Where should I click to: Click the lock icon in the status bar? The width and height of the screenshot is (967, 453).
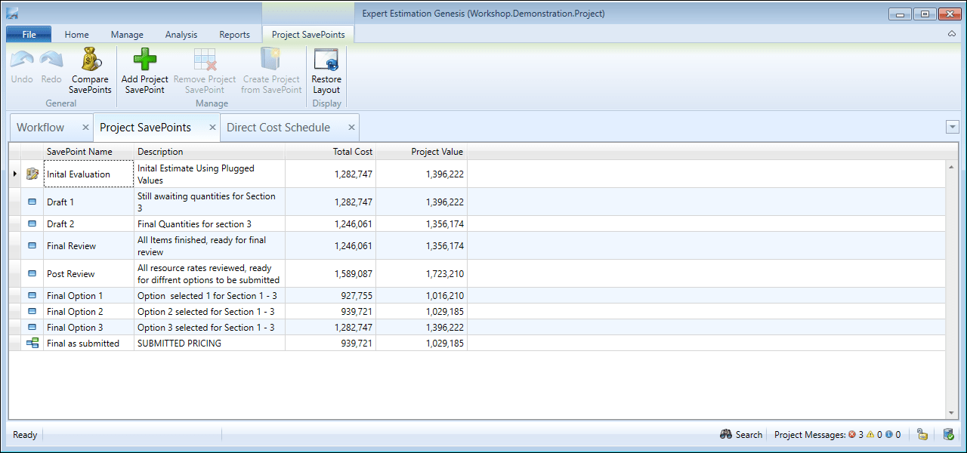[922, 434]
